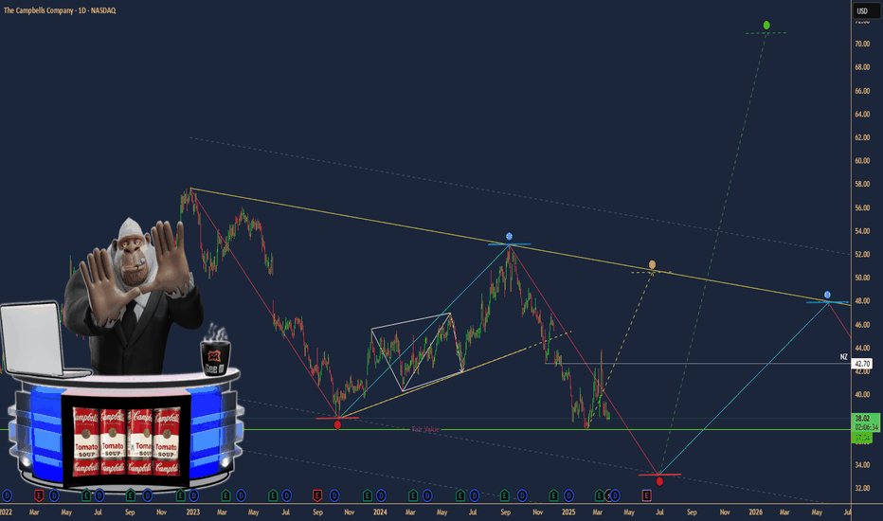Click the dividend marker for October 2023

pos(333,495)
